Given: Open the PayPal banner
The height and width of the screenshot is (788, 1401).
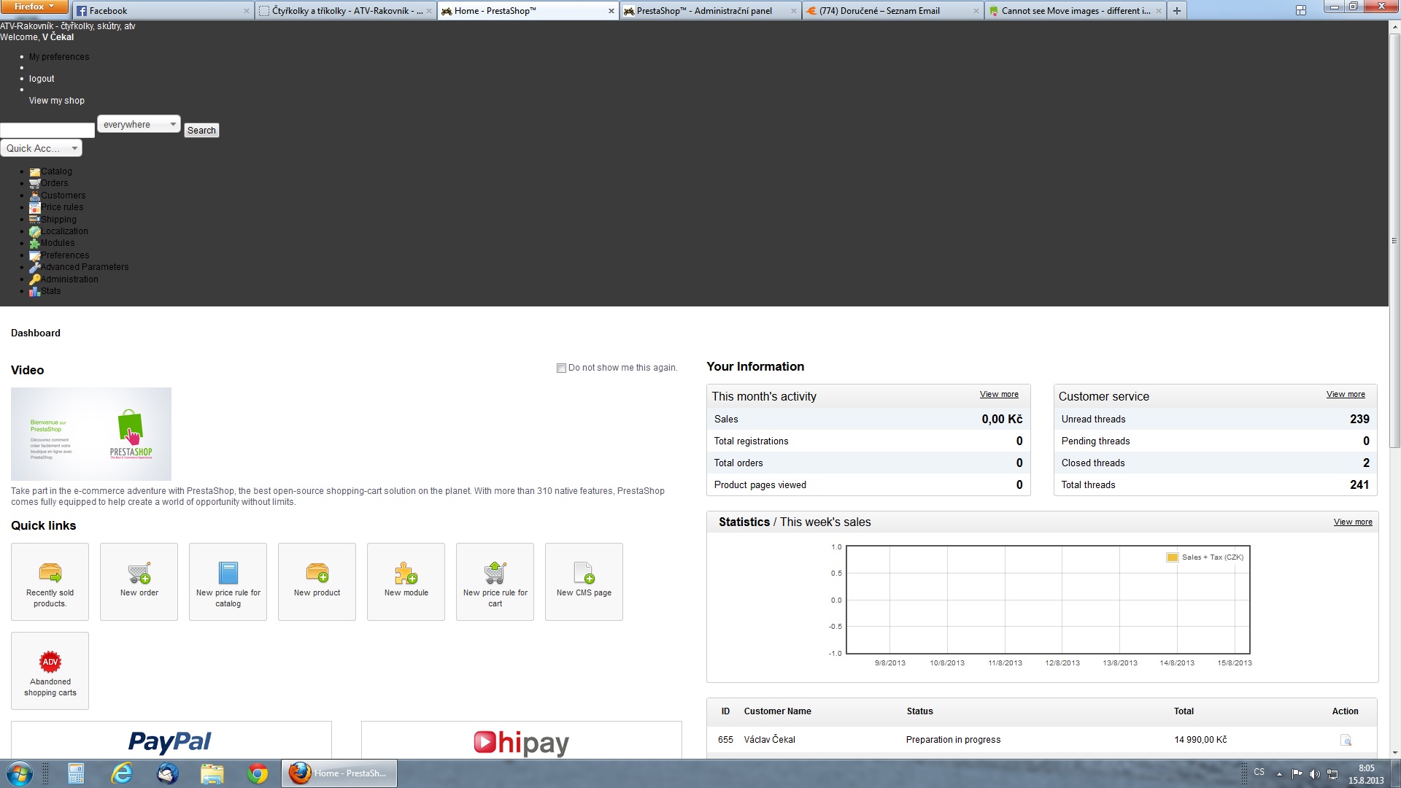Looking at the screenshot, I should click(171, 741).
